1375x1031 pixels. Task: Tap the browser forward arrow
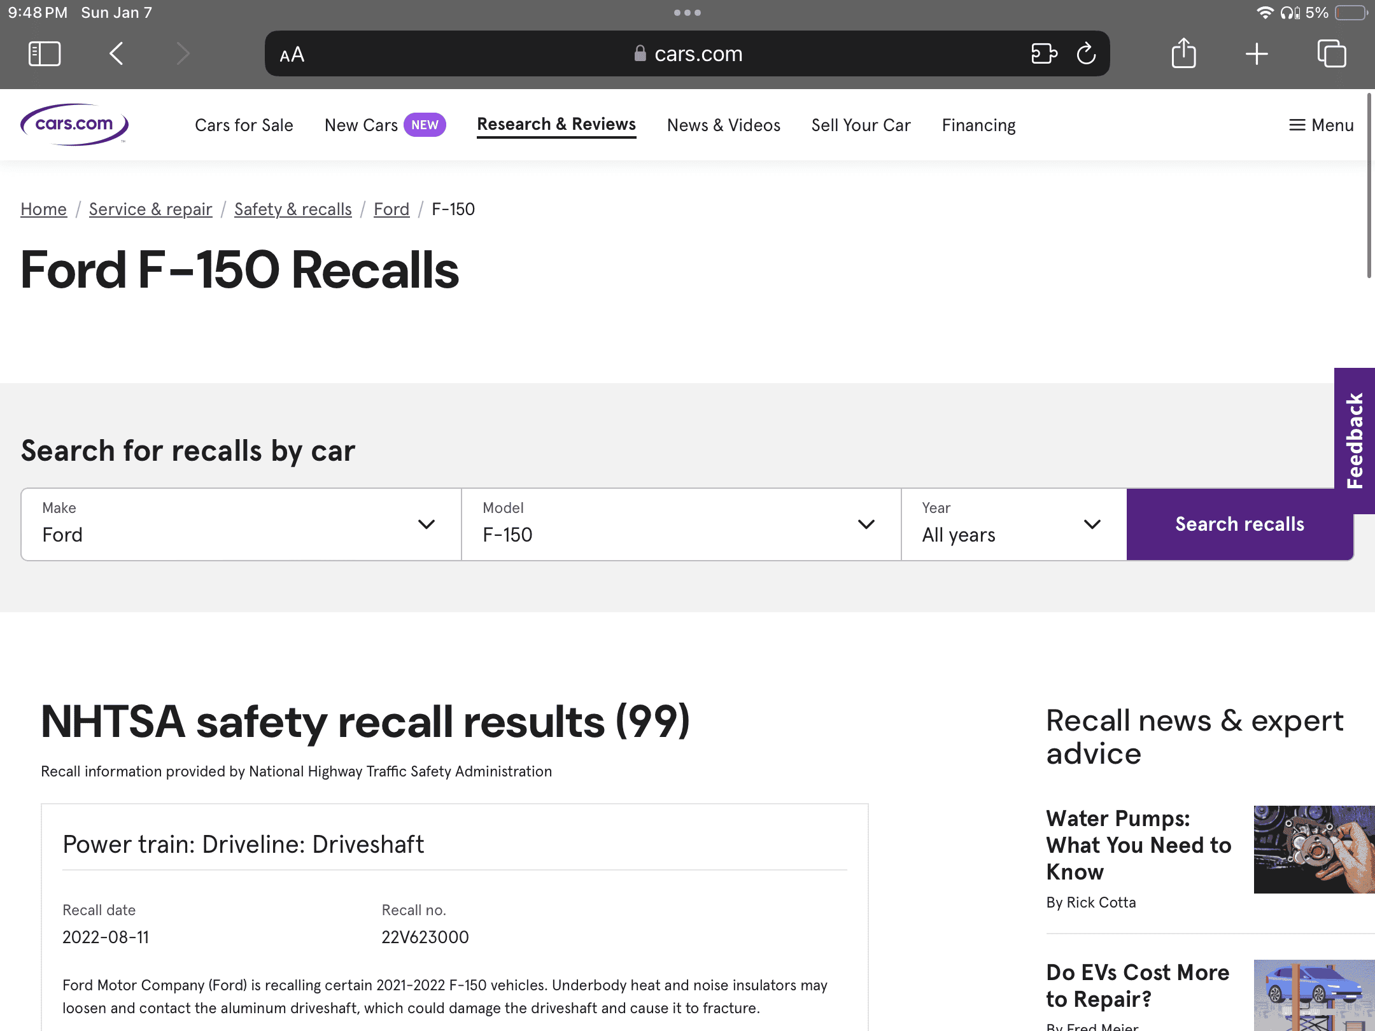tap(183, 53)
